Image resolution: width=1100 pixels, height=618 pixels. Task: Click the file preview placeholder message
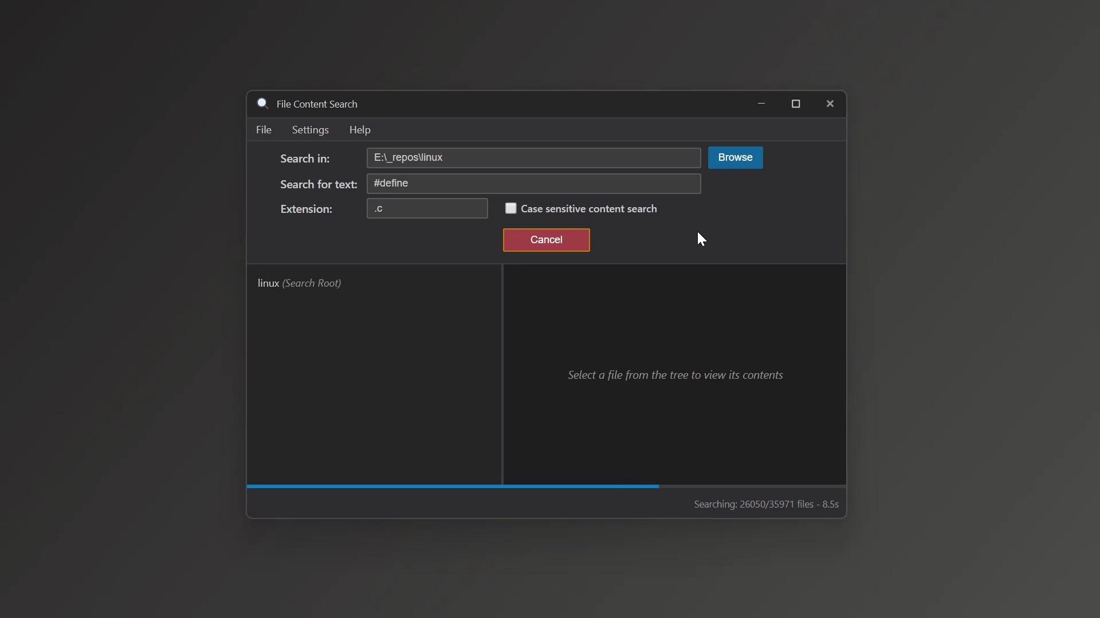(x=675, y=375)
